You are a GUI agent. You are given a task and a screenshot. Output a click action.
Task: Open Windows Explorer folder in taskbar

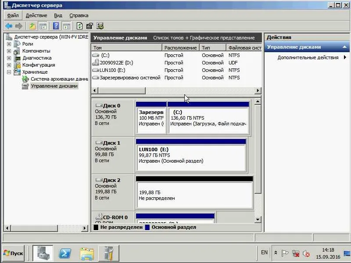[x=86, y=253]
